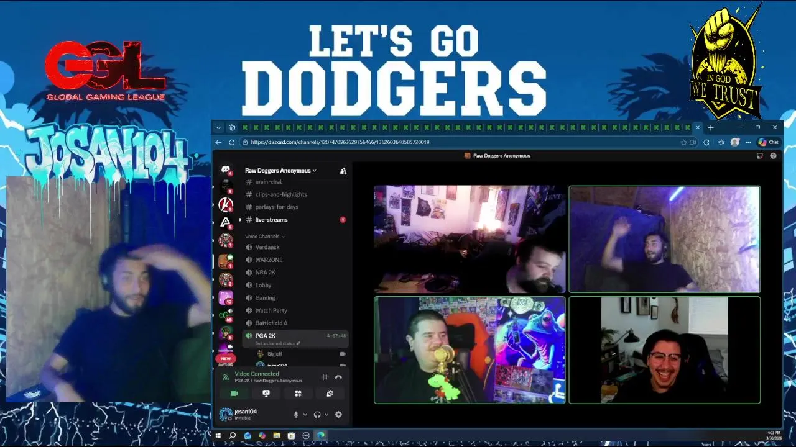This screenshot has width=796, height=447.
Task: Open tab search dropdown arrow
Action: 218,127
